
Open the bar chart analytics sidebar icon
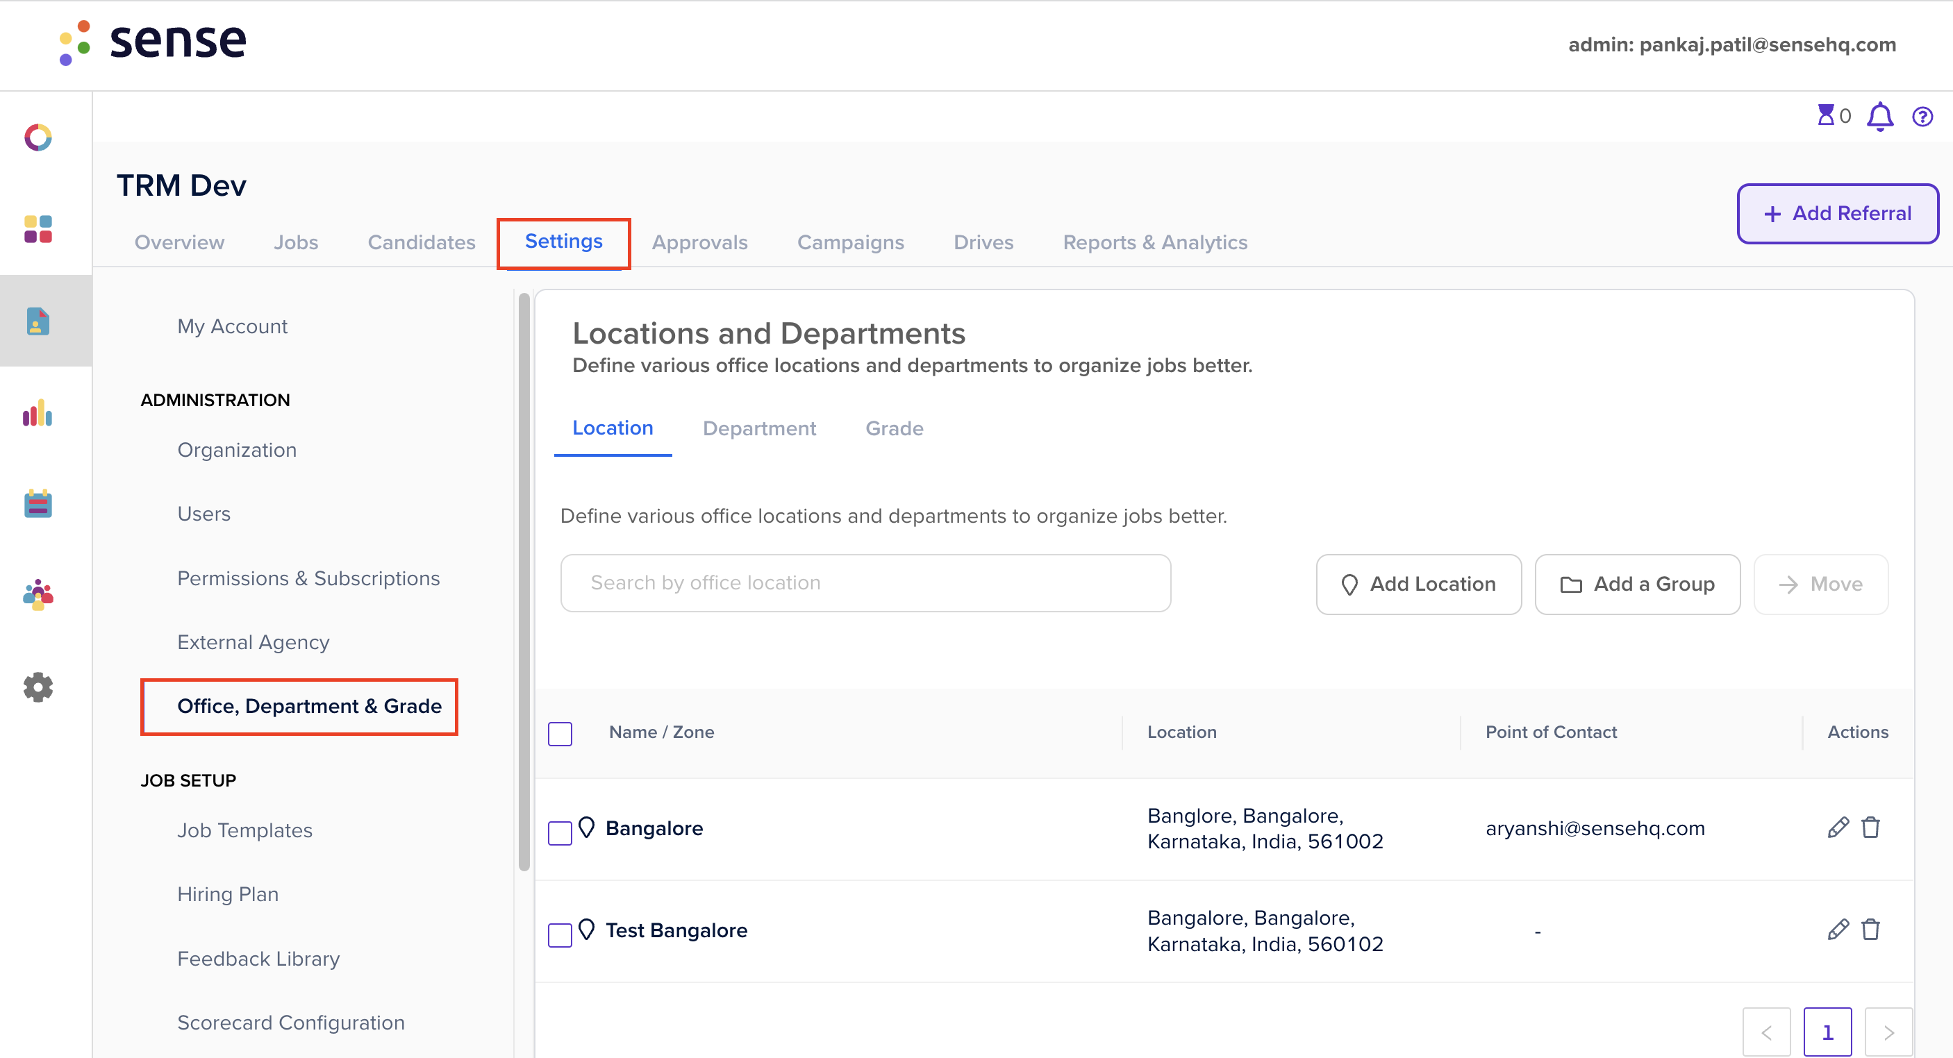pyautogui.click(x=38, y=412)
